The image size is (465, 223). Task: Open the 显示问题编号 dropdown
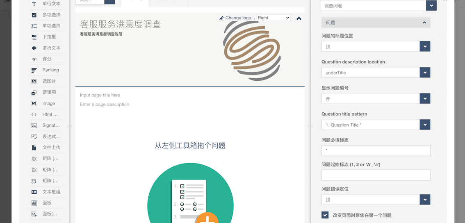point(425,99)
